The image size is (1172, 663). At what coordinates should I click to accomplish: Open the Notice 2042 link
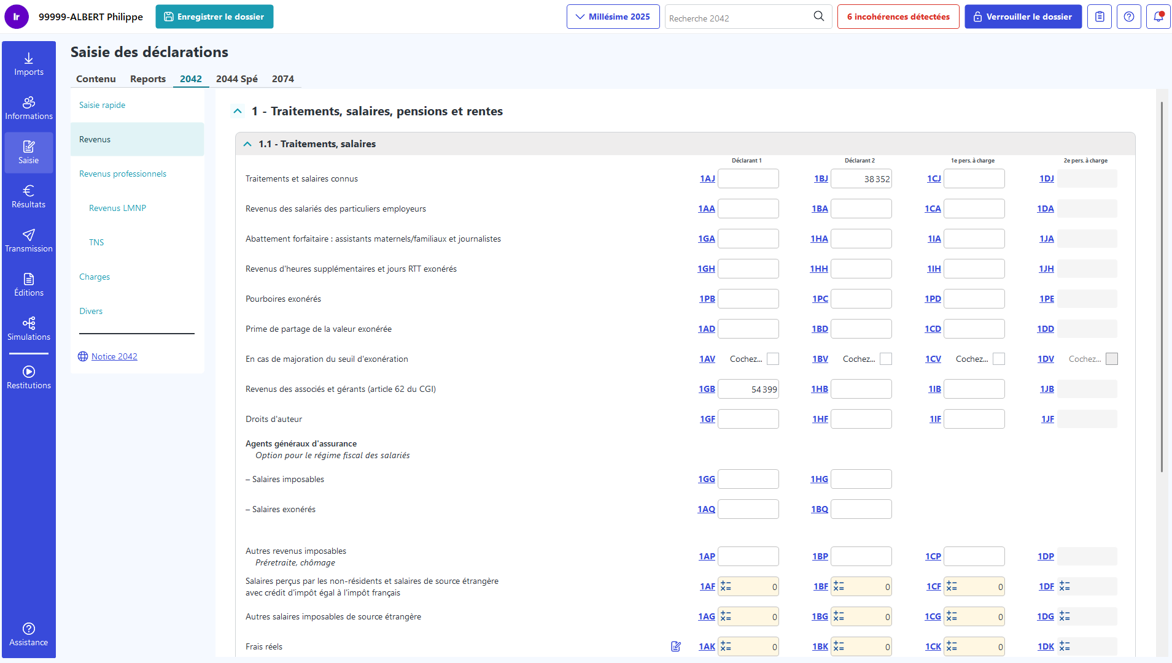click(x=114, y=357)
